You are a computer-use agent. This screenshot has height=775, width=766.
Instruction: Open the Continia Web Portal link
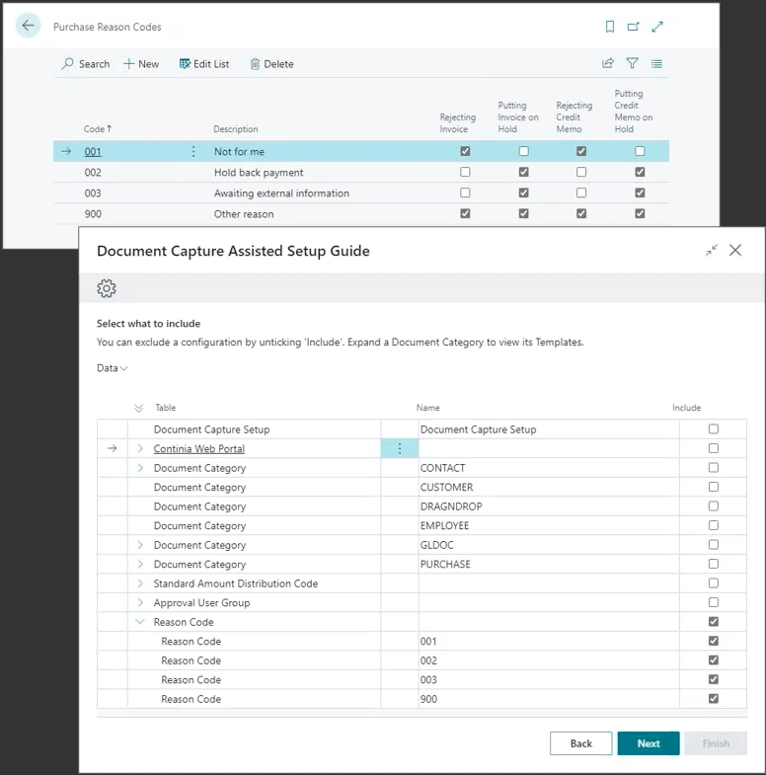(x=198, y=449)
